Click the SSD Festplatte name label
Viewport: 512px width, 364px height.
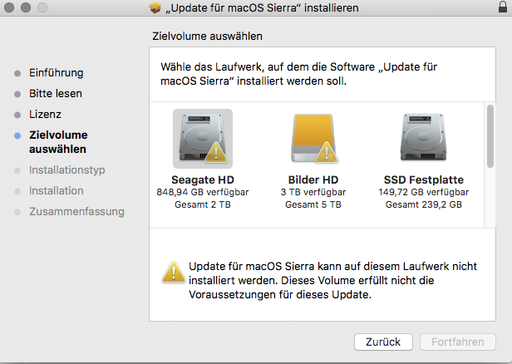[x=423, y=180]
